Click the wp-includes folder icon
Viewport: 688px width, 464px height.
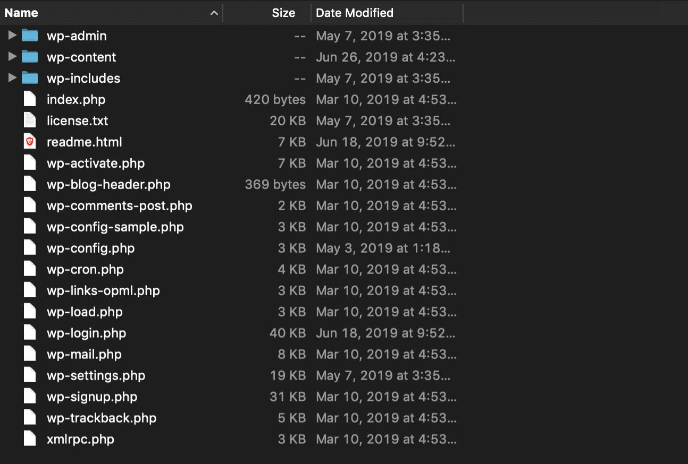[x=29, y=78]
